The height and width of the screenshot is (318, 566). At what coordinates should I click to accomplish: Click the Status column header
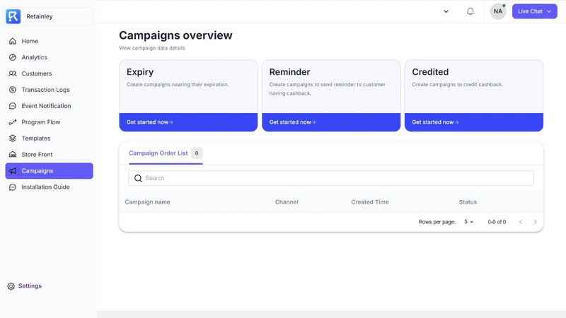click(468, 202)
